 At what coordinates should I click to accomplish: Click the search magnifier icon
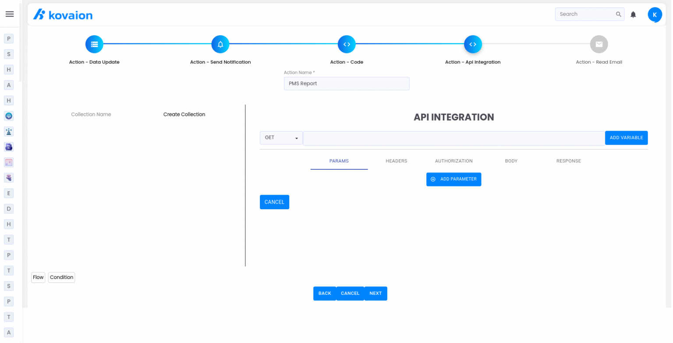[618, 14]
